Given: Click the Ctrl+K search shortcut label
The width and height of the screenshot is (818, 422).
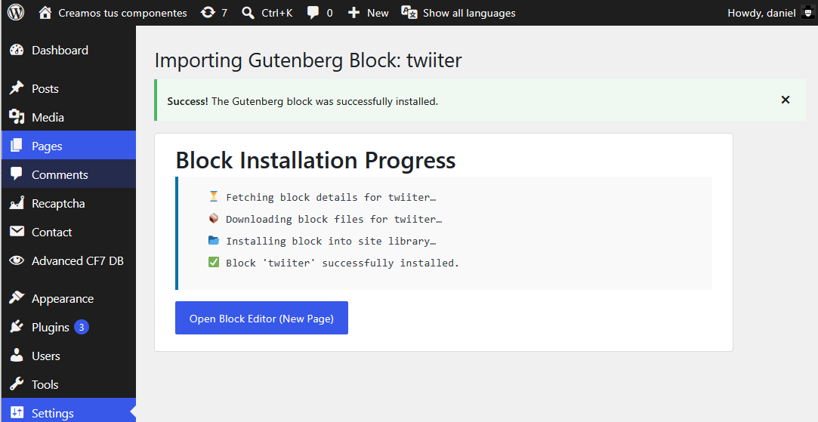Looking at the screenshot, I should [277, 13].
